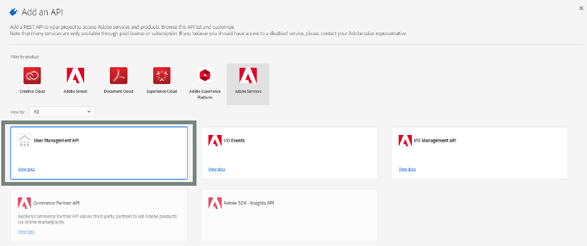The width and height of the screenshot is (587, 246).
Task: Click the Creative Cloud filter label
Action: pos(32,92)
